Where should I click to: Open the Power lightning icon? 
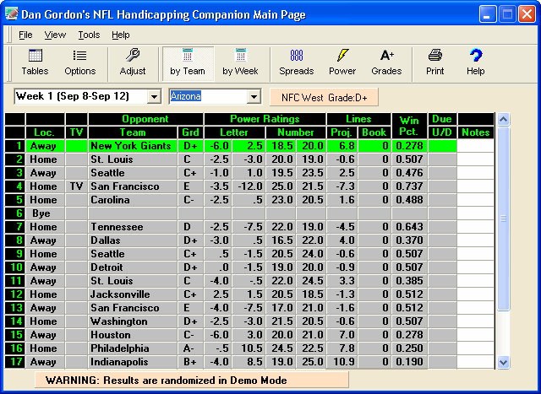tap(342, 64)
